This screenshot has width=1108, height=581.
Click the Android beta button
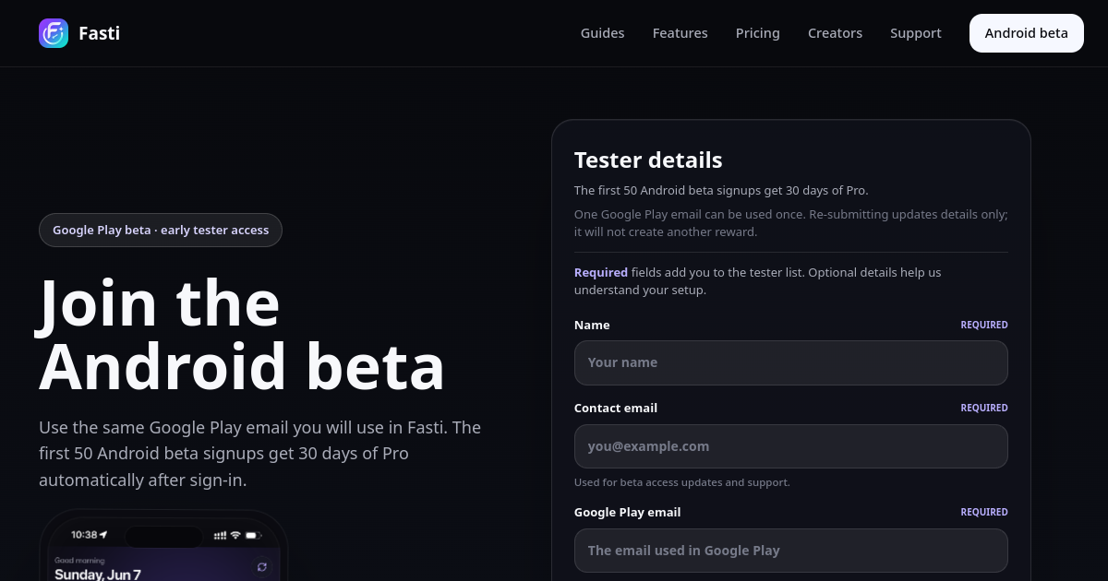(x=1027, y=33)
